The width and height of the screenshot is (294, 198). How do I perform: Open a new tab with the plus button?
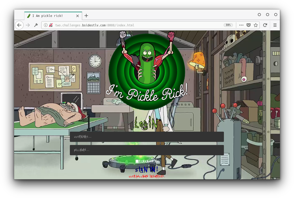pyautogui.click(x=86, y=16)
